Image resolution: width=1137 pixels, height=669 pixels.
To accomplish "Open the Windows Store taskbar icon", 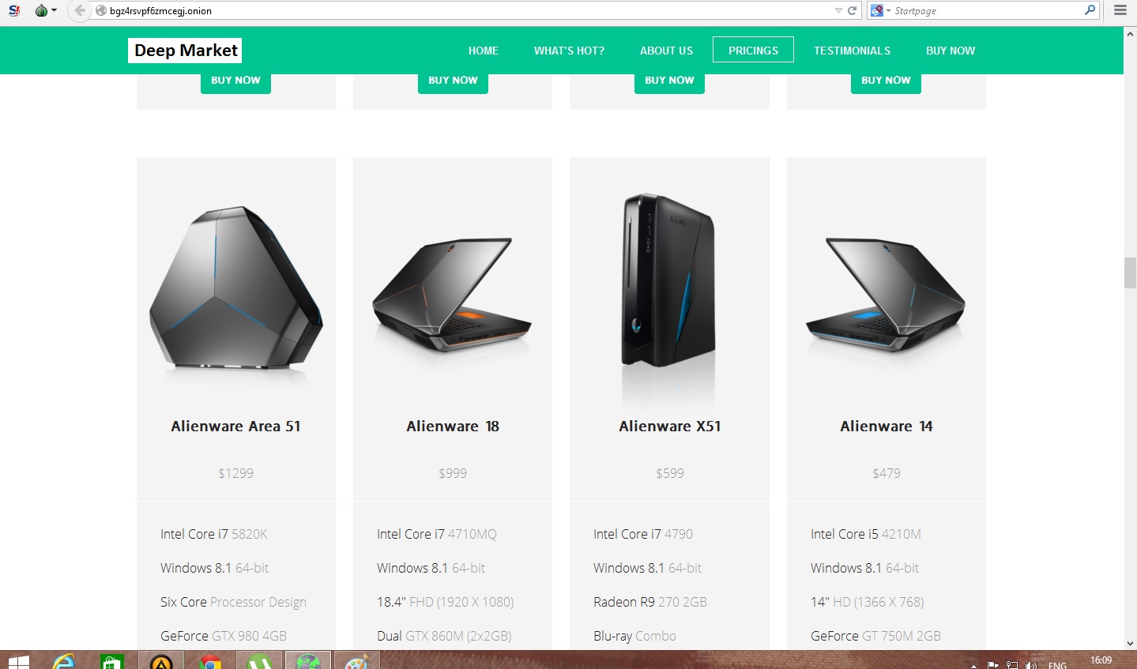I will coord(112,661).
